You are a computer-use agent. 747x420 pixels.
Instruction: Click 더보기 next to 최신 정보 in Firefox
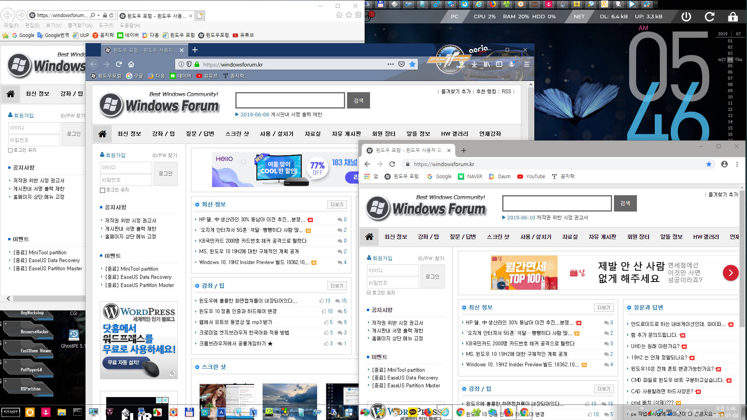[x=337, y=205]
